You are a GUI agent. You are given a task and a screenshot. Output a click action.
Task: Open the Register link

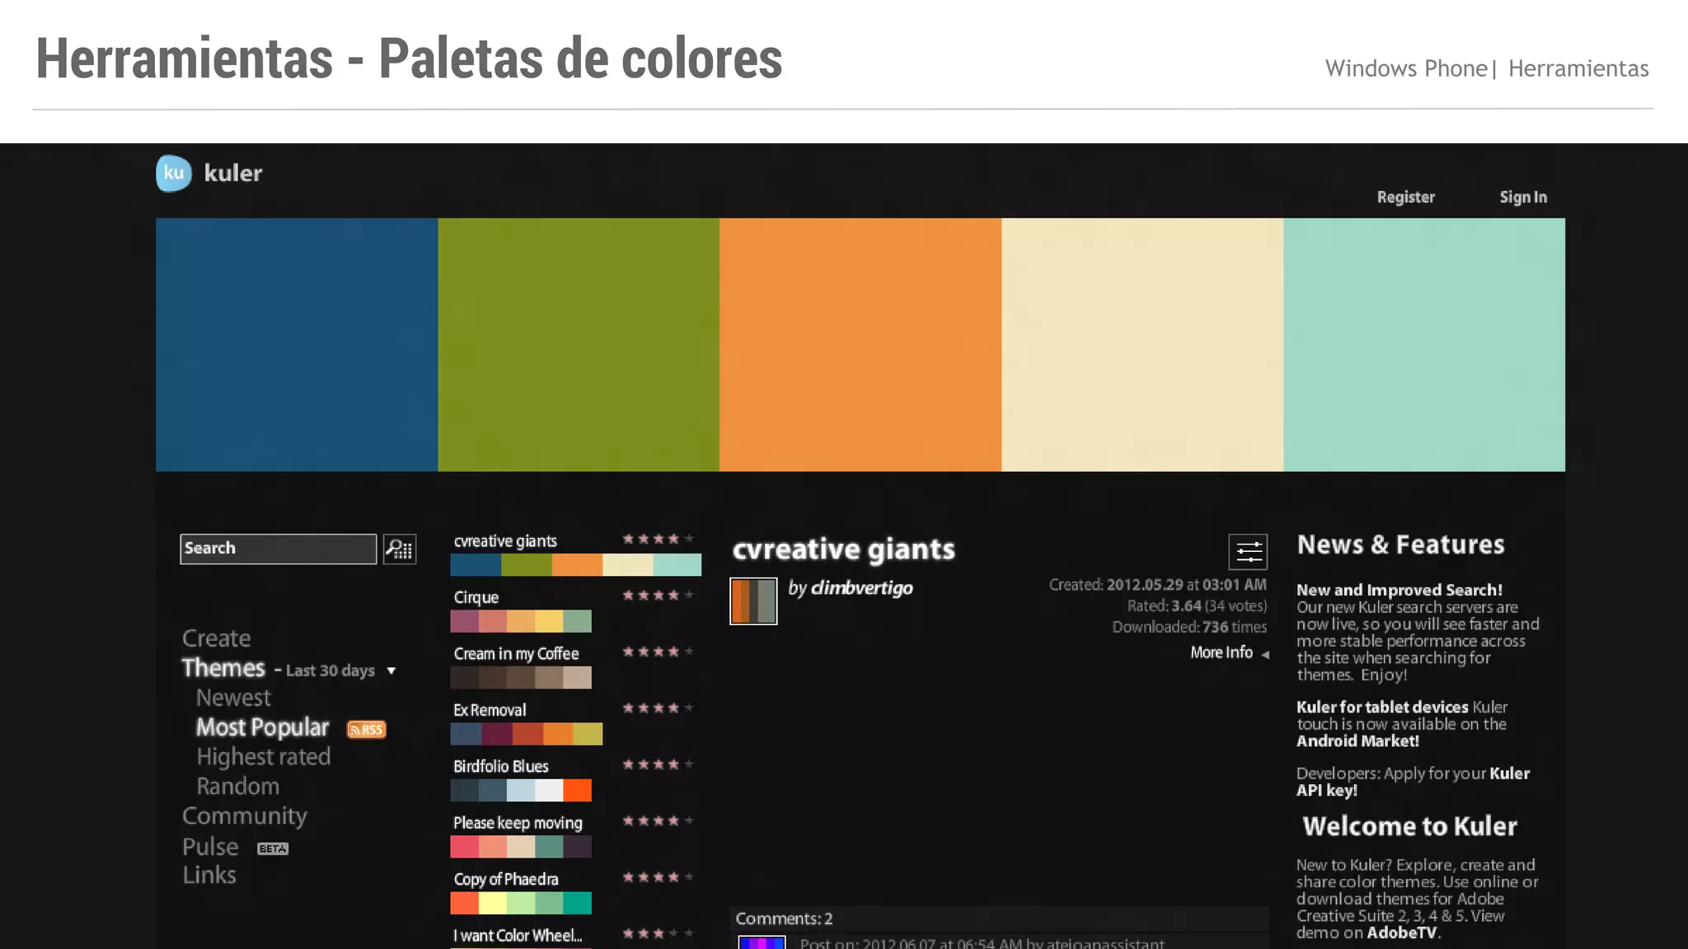point(1405,197)
